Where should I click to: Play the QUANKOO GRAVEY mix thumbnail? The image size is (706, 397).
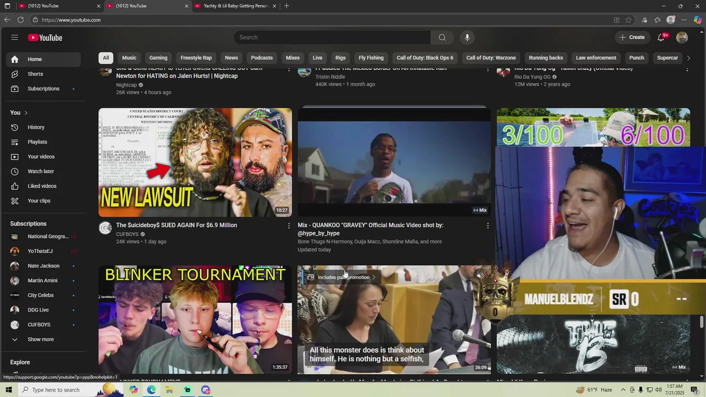(394, 162)
